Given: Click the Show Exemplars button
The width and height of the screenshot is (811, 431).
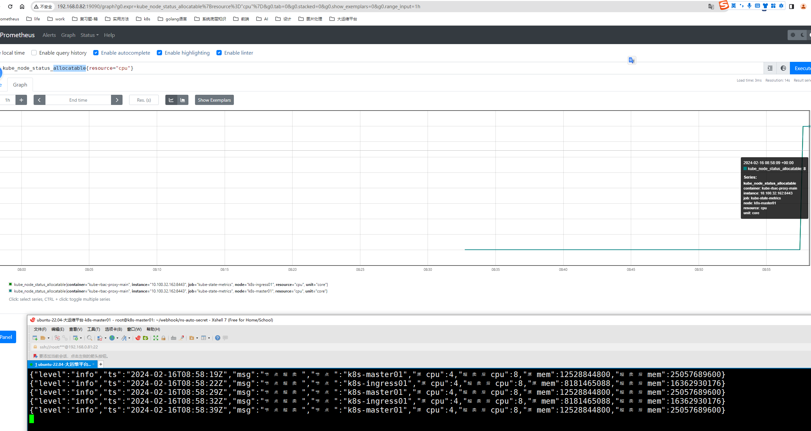Looking at the screenshot, I should [x=214, y=100].
